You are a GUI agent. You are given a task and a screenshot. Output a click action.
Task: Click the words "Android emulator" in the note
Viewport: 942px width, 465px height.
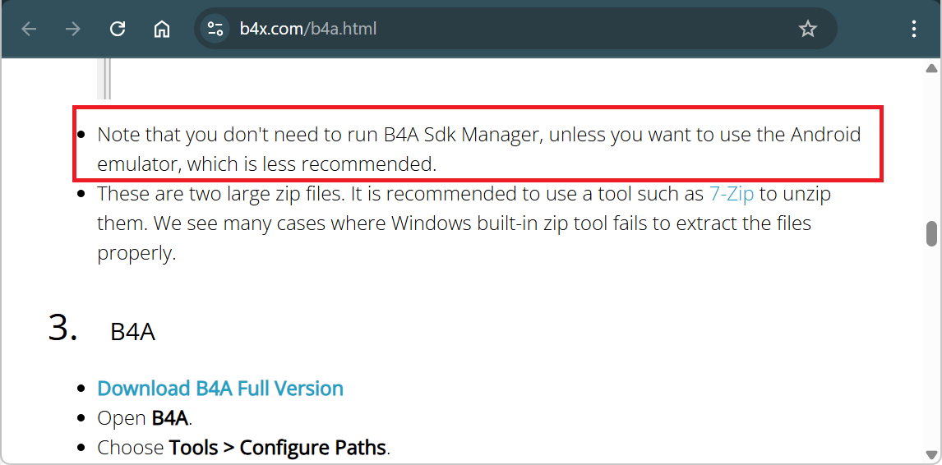tap(825, 135)
